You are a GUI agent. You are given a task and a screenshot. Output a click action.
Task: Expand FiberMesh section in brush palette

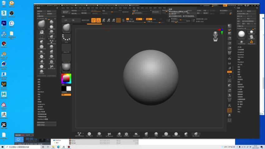pos(41,92)
